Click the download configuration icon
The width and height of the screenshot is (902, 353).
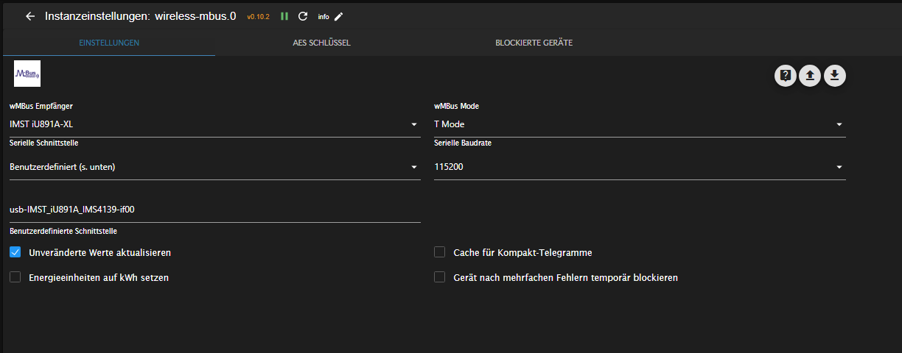(x=835, y=75)
